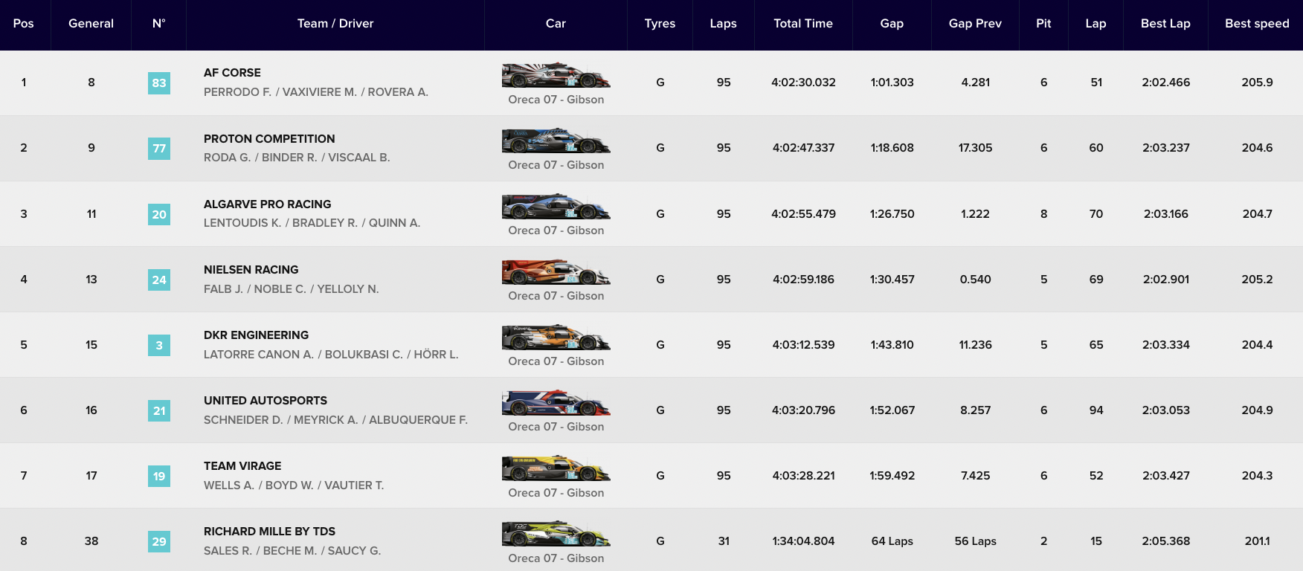Sort by the Pos column header

[24, 24]
